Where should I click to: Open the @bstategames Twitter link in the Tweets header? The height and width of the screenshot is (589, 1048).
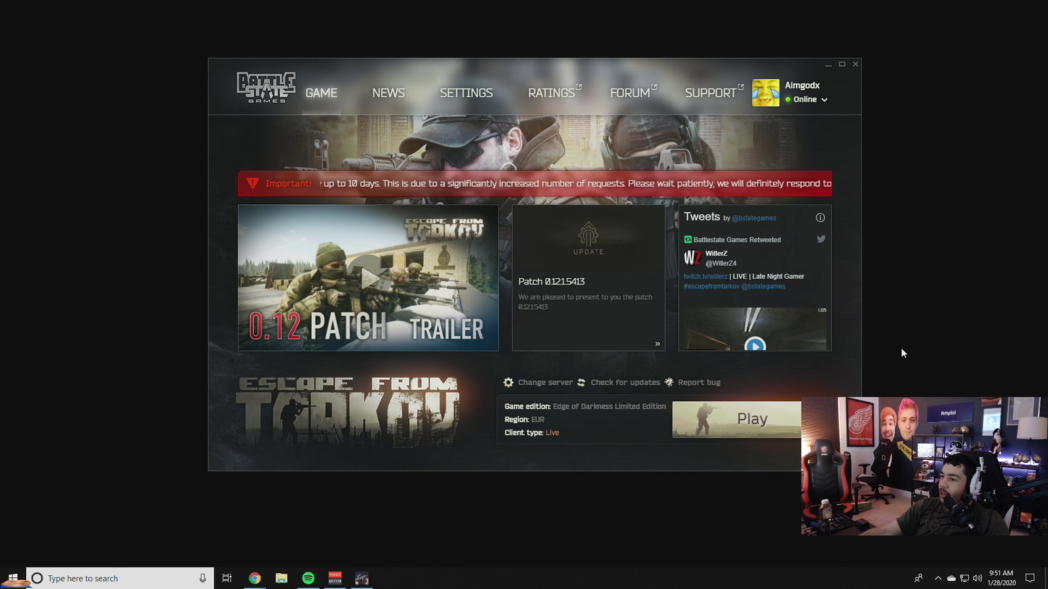[754, 218]
